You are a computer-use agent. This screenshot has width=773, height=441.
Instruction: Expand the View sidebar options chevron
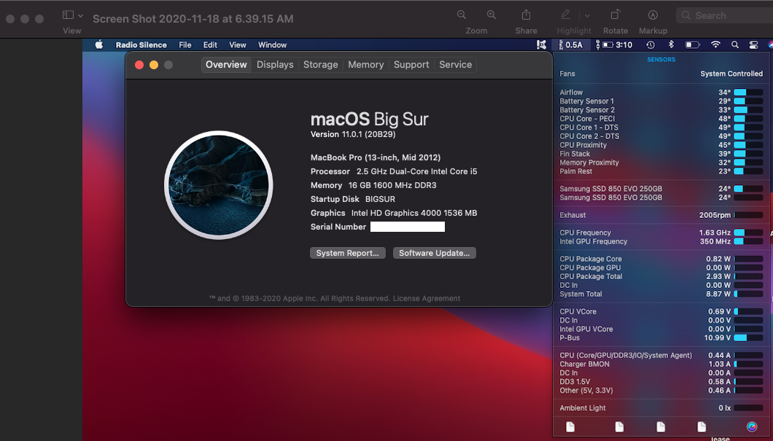tap(81, 16)
